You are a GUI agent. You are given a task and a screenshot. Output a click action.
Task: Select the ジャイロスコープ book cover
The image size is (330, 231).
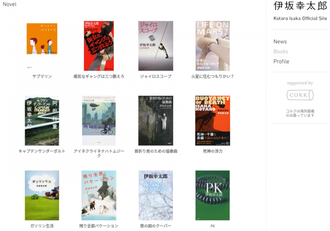(156, 46)
